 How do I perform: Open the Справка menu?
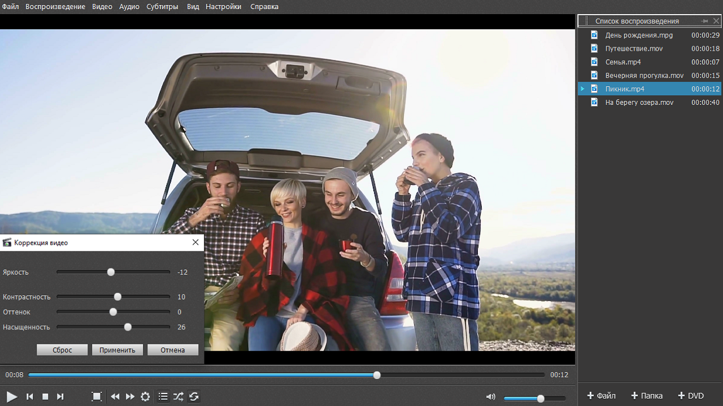pyautogui.click(x=264, y=7)
